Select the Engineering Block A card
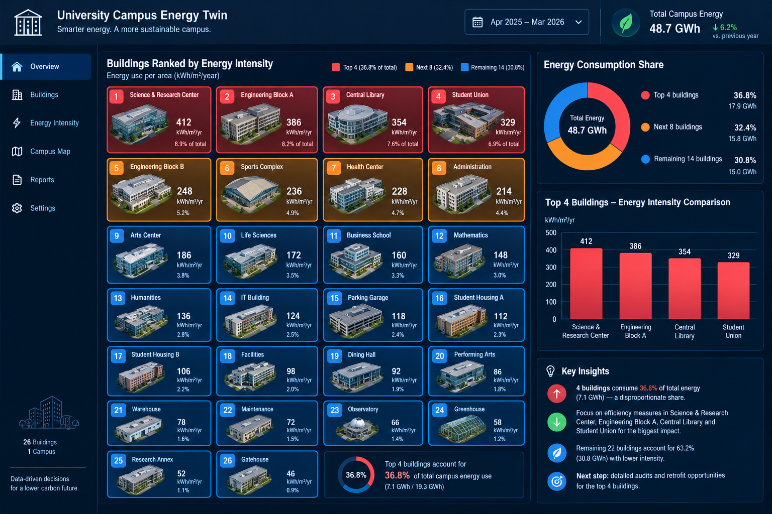Viewport: 772px width, 514px height. click(267, 120)
